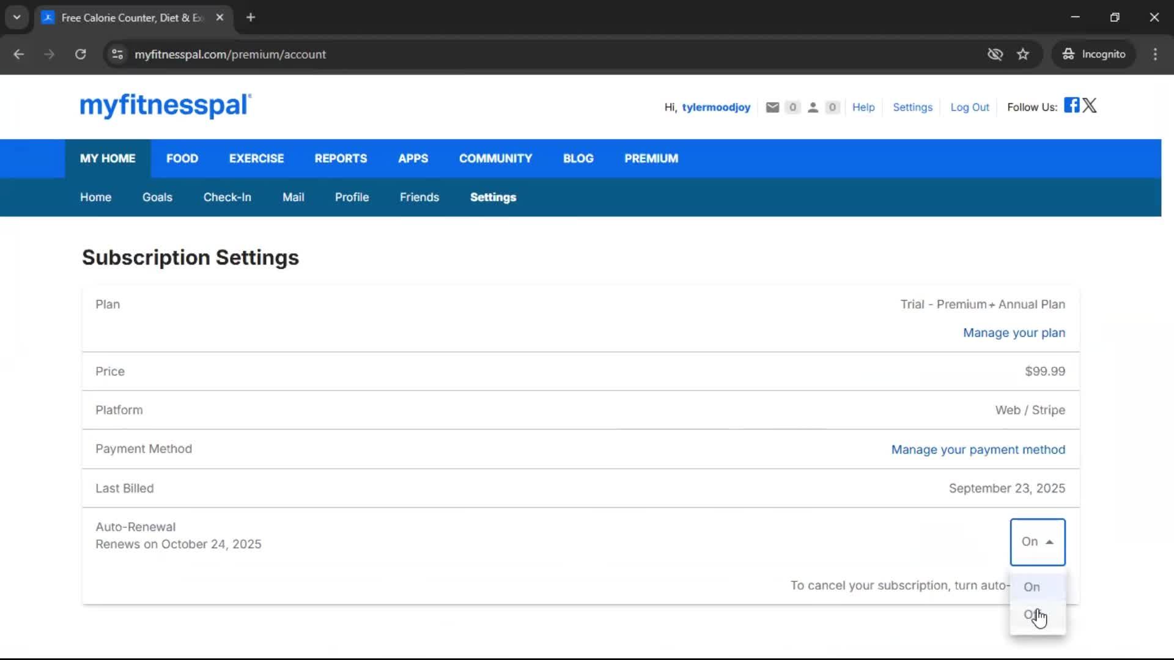Open the MY HOME main tab

[x=108, y=158]
